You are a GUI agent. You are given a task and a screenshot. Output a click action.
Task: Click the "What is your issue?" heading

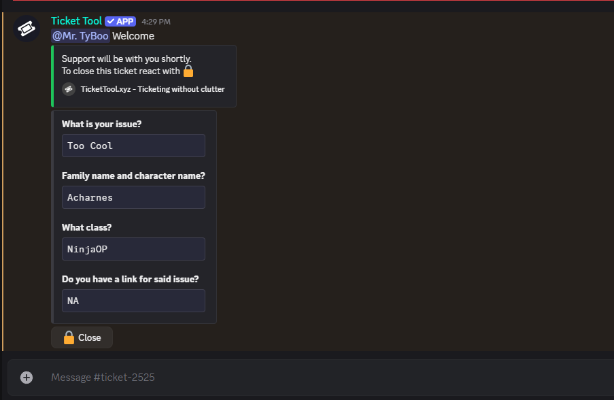101,124
